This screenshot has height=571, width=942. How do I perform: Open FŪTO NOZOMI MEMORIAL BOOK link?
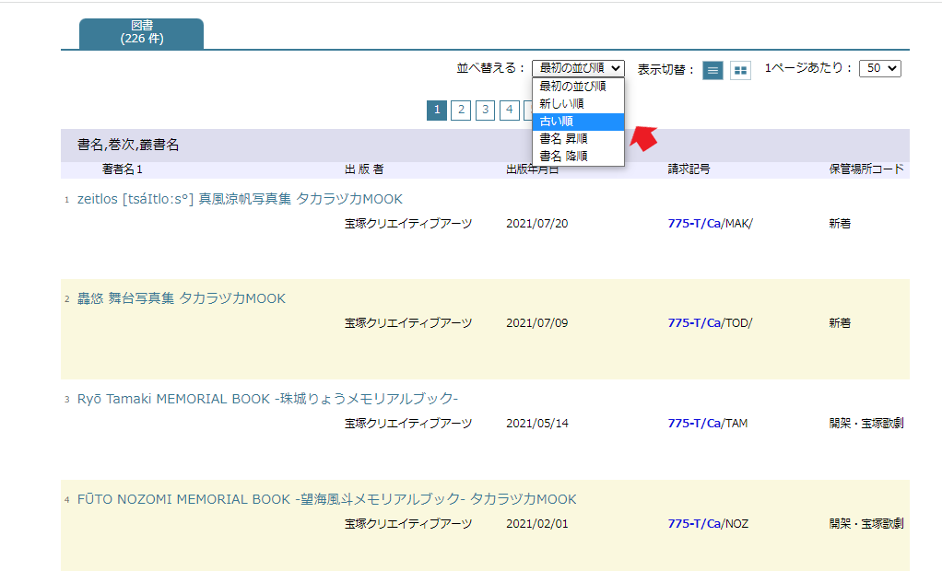[x=327, y=499]
